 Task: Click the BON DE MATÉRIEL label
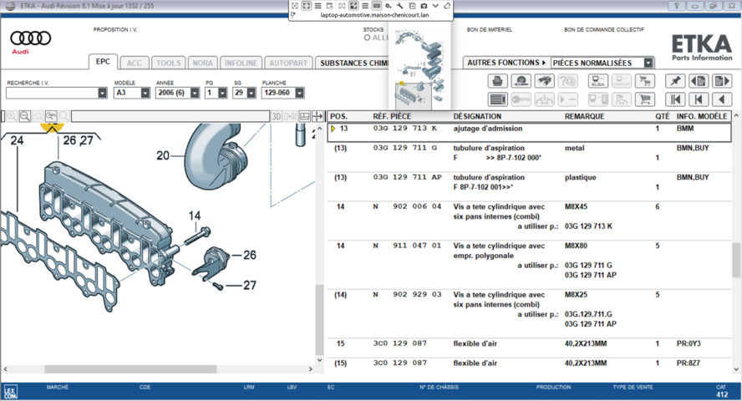(490, 30)
